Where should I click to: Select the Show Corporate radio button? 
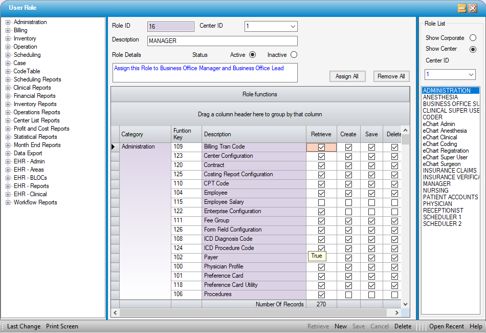(473, 38)
